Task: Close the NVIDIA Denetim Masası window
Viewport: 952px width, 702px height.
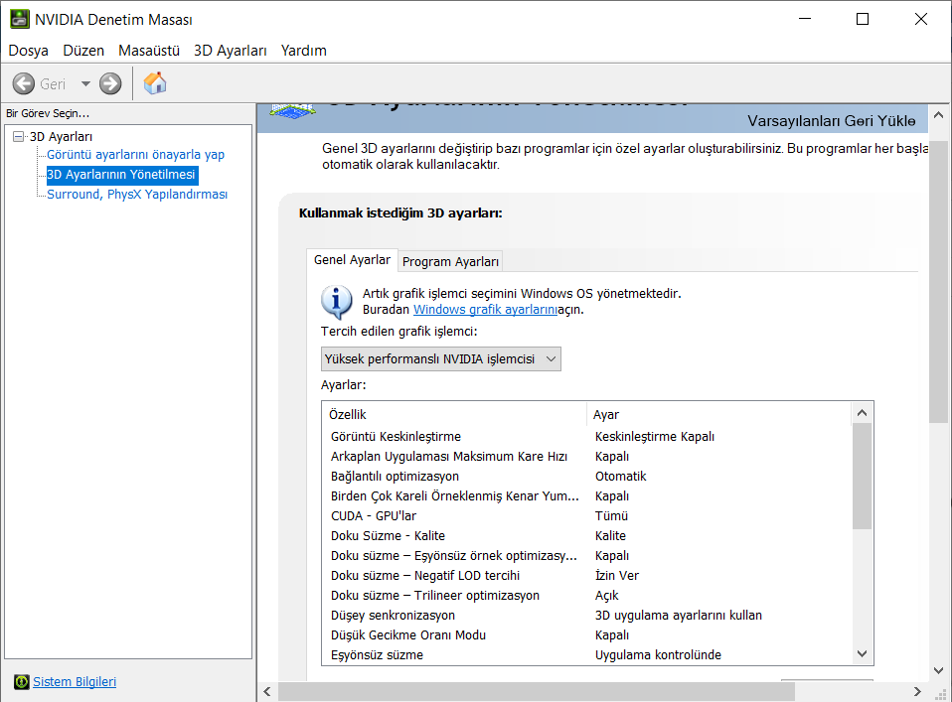Action: [x=920, y=19]
